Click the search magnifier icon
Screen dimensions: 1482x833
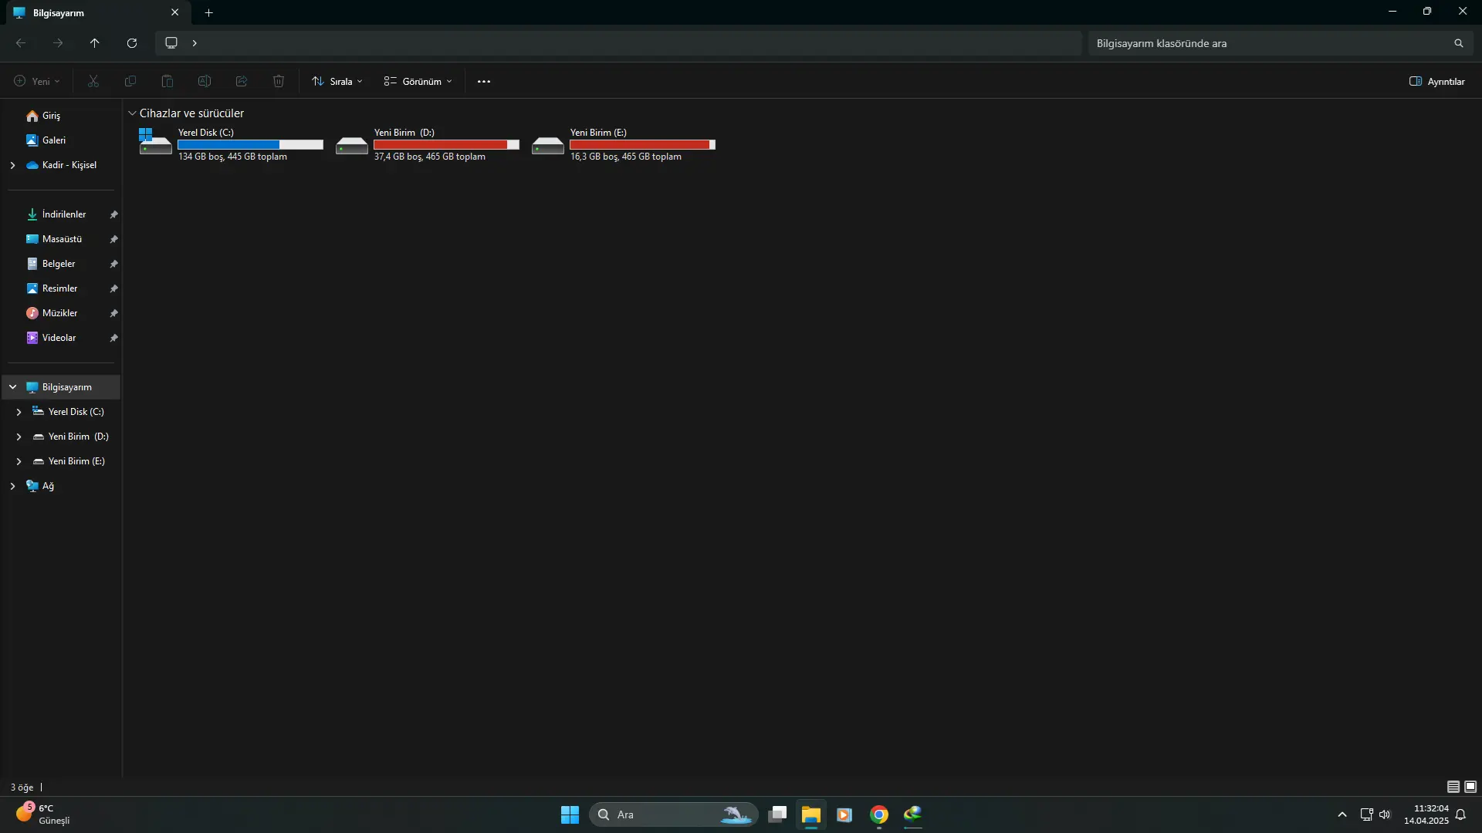tap(1459, 43)
